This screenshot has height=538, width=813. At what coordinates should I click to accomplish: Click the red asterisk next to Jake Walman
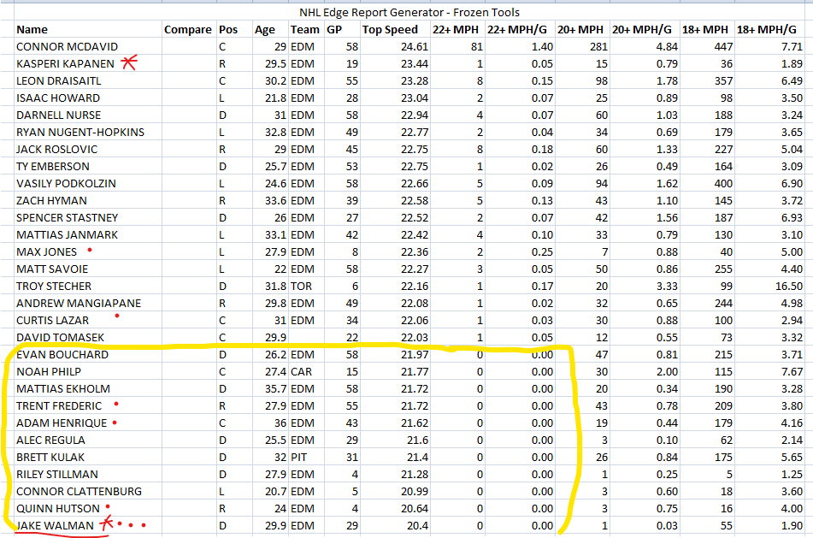(106, 523)
